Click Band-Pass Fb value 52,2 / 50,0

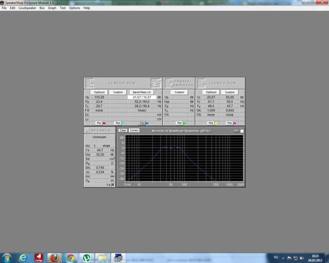(142, 102)
